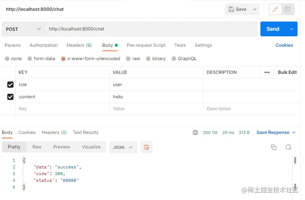This screenshot has height=200, width=305.
Task: Switch to the Params tab
Action: [x=13, y=45]
